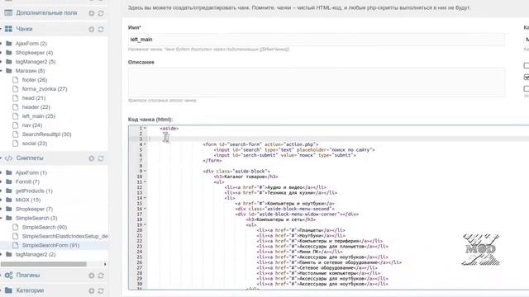This screenshot has height=297, width=529.
Task: Refresh the Сниппеты section
Action: pyautogui.click(x=101, y=158)
